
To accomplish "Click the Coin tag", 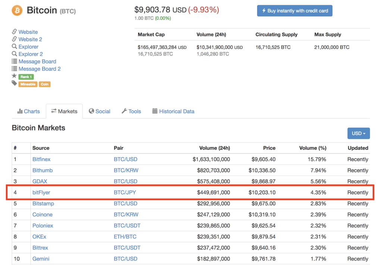I will pos(45,84).
